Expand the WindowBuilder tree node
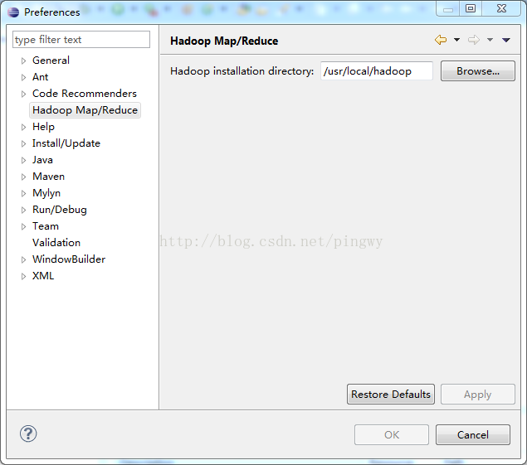Image resolution: width=527 pixels, height=465 pixels. (23, 259)
